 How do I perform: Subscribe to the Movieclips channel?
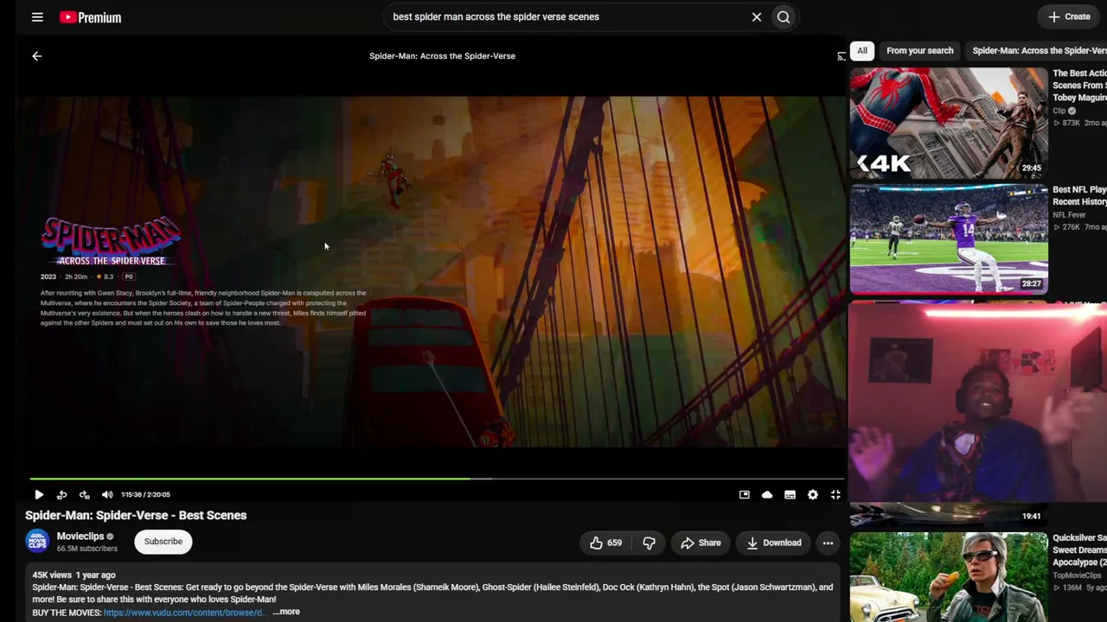click(x=163, y=542)
